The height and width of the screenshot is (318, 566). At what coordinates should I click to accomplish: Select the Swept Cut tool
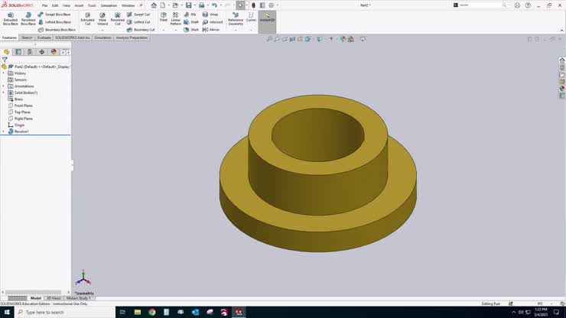[138, 15]
